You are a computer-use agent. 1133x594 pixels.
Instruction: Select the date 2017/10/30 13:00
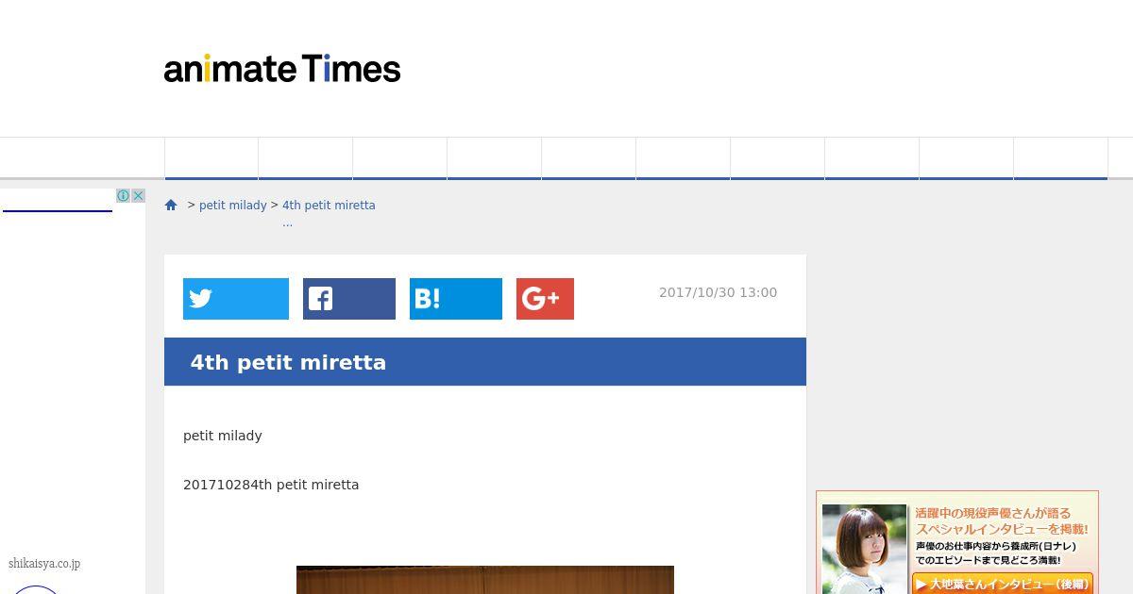[x=718, y=292]
